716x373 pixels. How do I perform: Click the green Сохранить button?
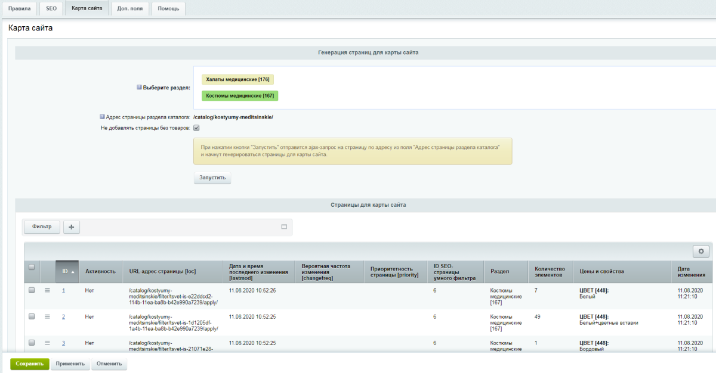[x=29, y=363]
